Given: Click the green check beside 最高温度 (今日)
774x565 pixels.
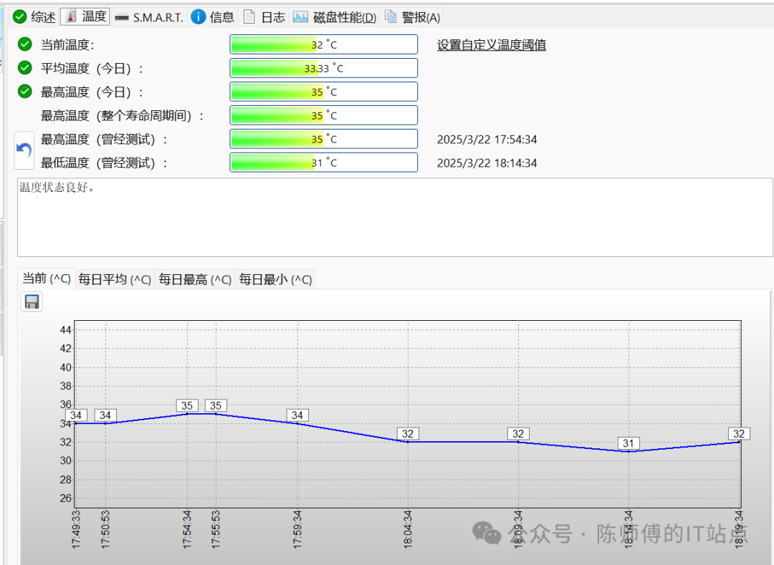Looking at the screenshot, I should (x=25, y=92).
